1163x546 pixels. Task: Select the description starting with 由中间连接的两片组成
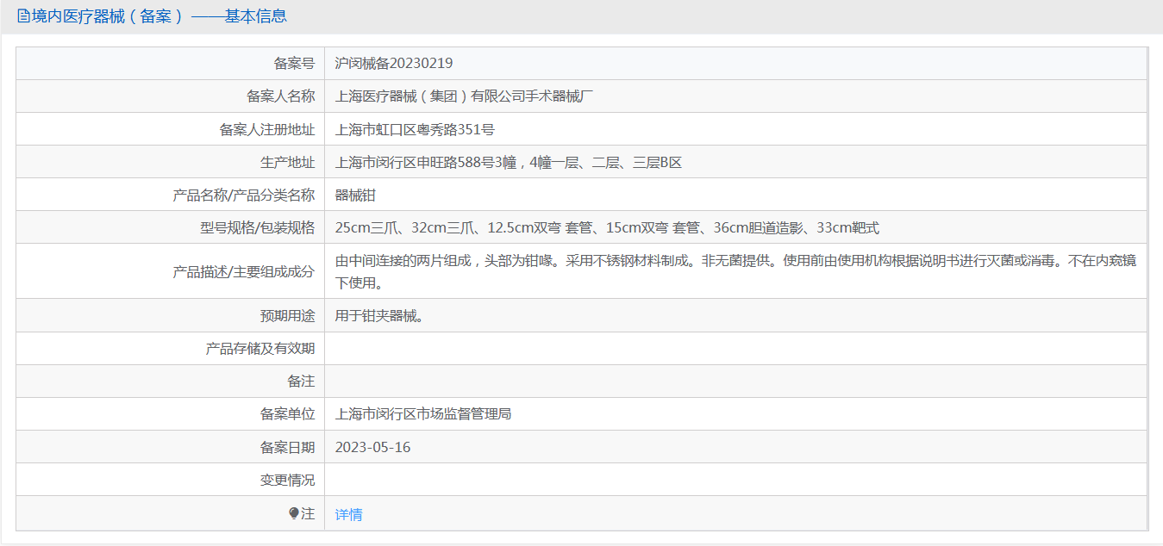[735, 271]
